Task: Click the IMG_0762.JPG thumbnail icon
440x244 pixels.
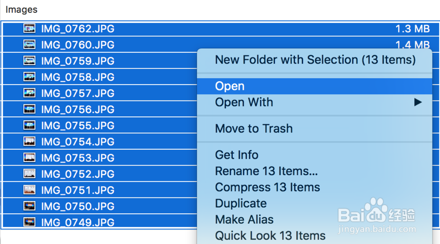Action: coord(29,29)
